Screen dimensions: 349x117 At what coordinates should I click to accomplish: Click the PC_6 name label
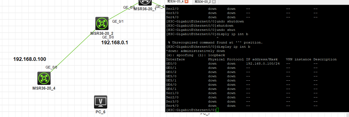[x=100, y=112]
